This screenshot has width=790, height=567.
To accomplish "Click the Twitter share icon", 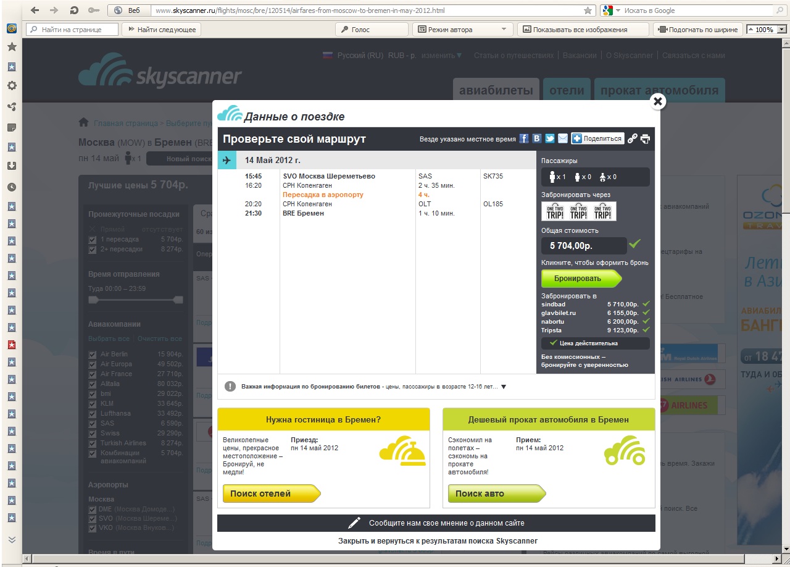I will point(550,138).
